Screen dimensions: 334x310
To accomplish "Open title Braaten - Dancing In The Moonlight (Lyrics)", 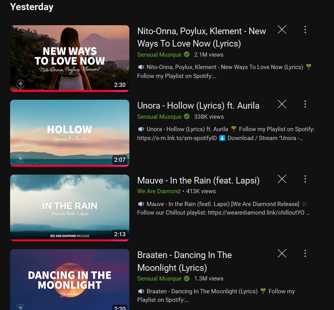I will 184,261.
